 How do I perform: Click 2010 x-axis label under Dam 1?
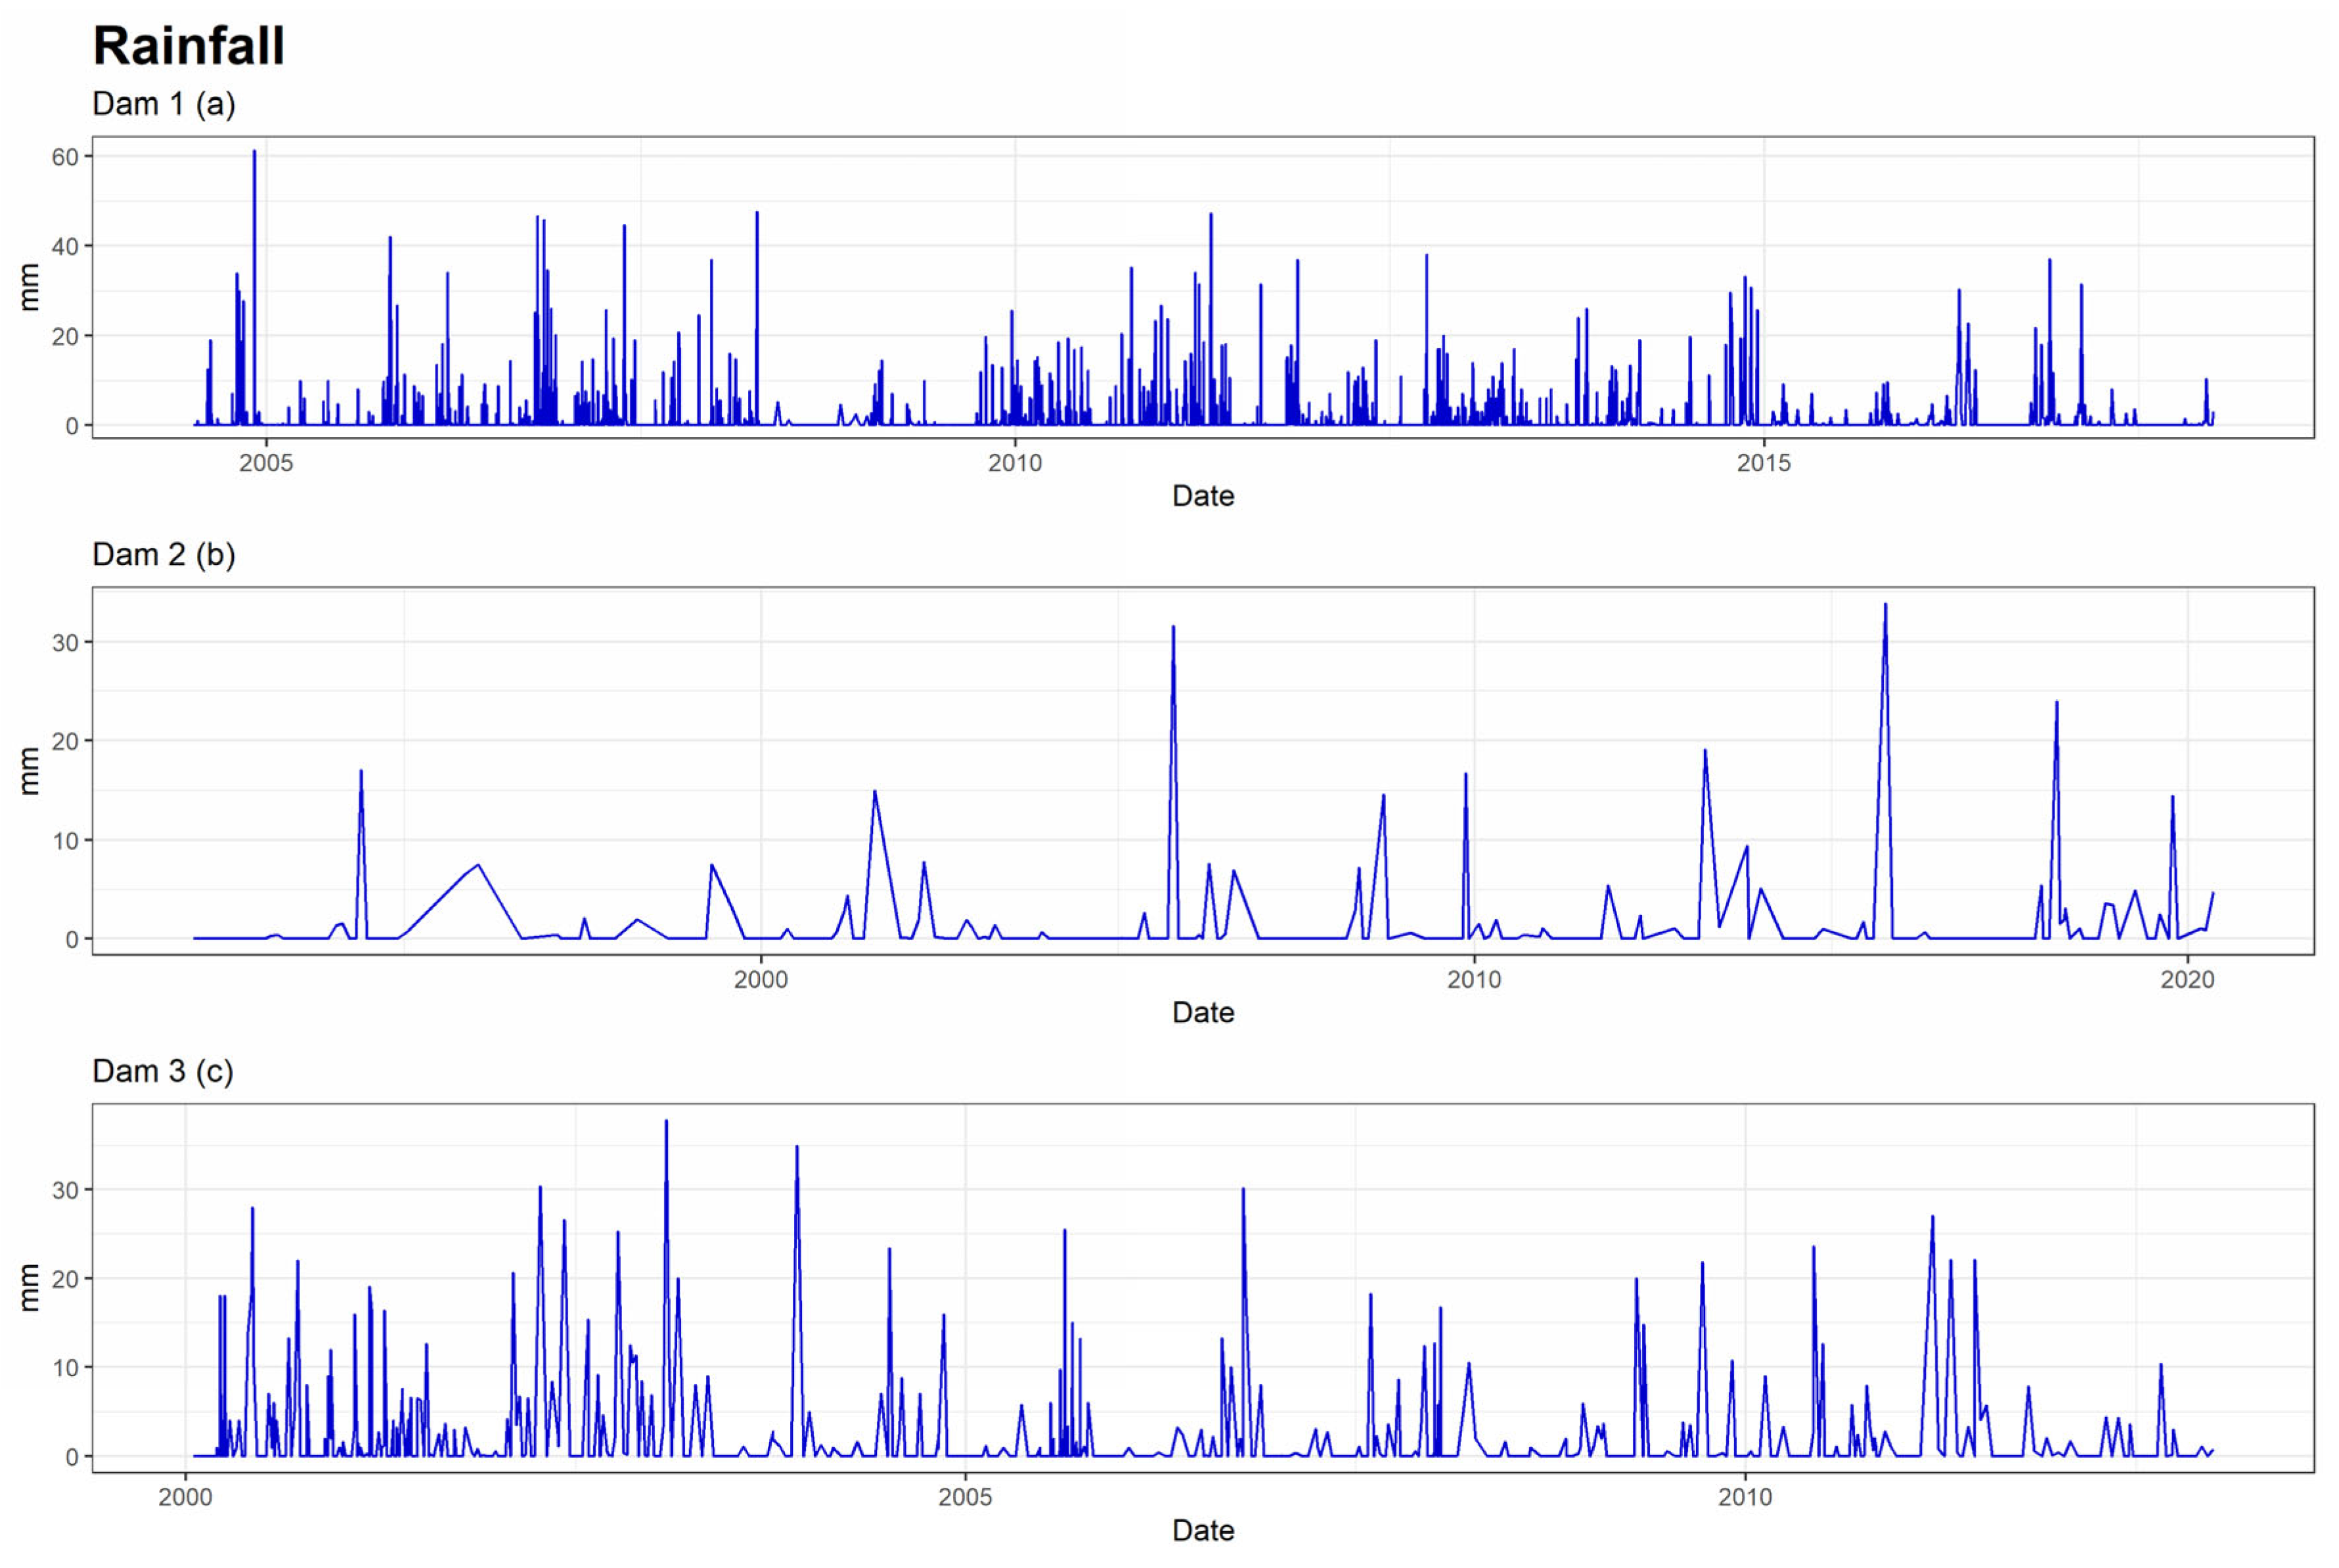click(1014, 463)
